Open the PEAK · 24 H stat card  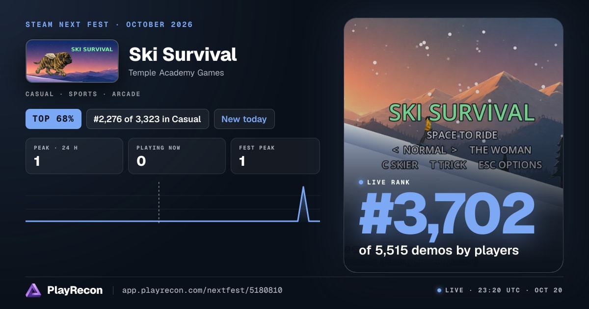click(74, 156)
